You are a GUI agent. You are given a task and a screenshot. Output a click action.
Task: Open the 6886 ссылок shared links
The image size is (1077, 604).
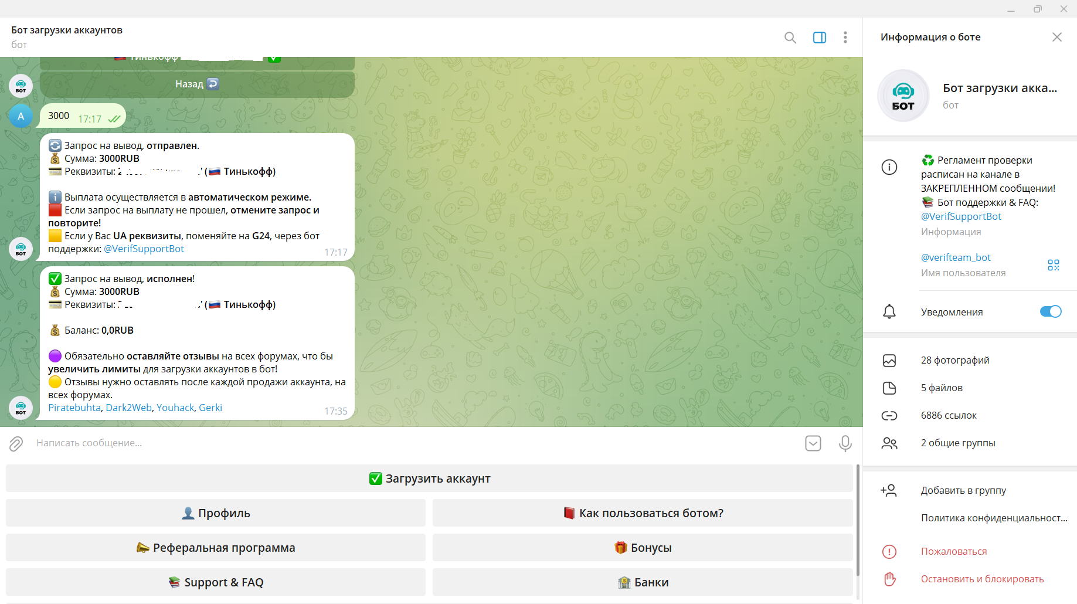coord(948,415)
